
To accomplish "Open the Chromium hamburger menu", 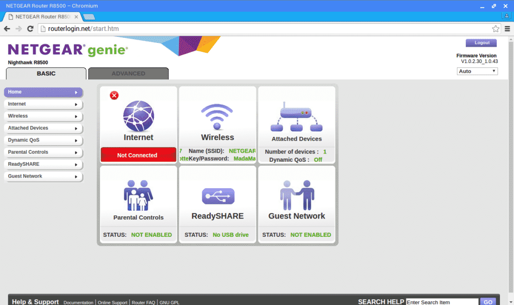I will tap(507, 29).
